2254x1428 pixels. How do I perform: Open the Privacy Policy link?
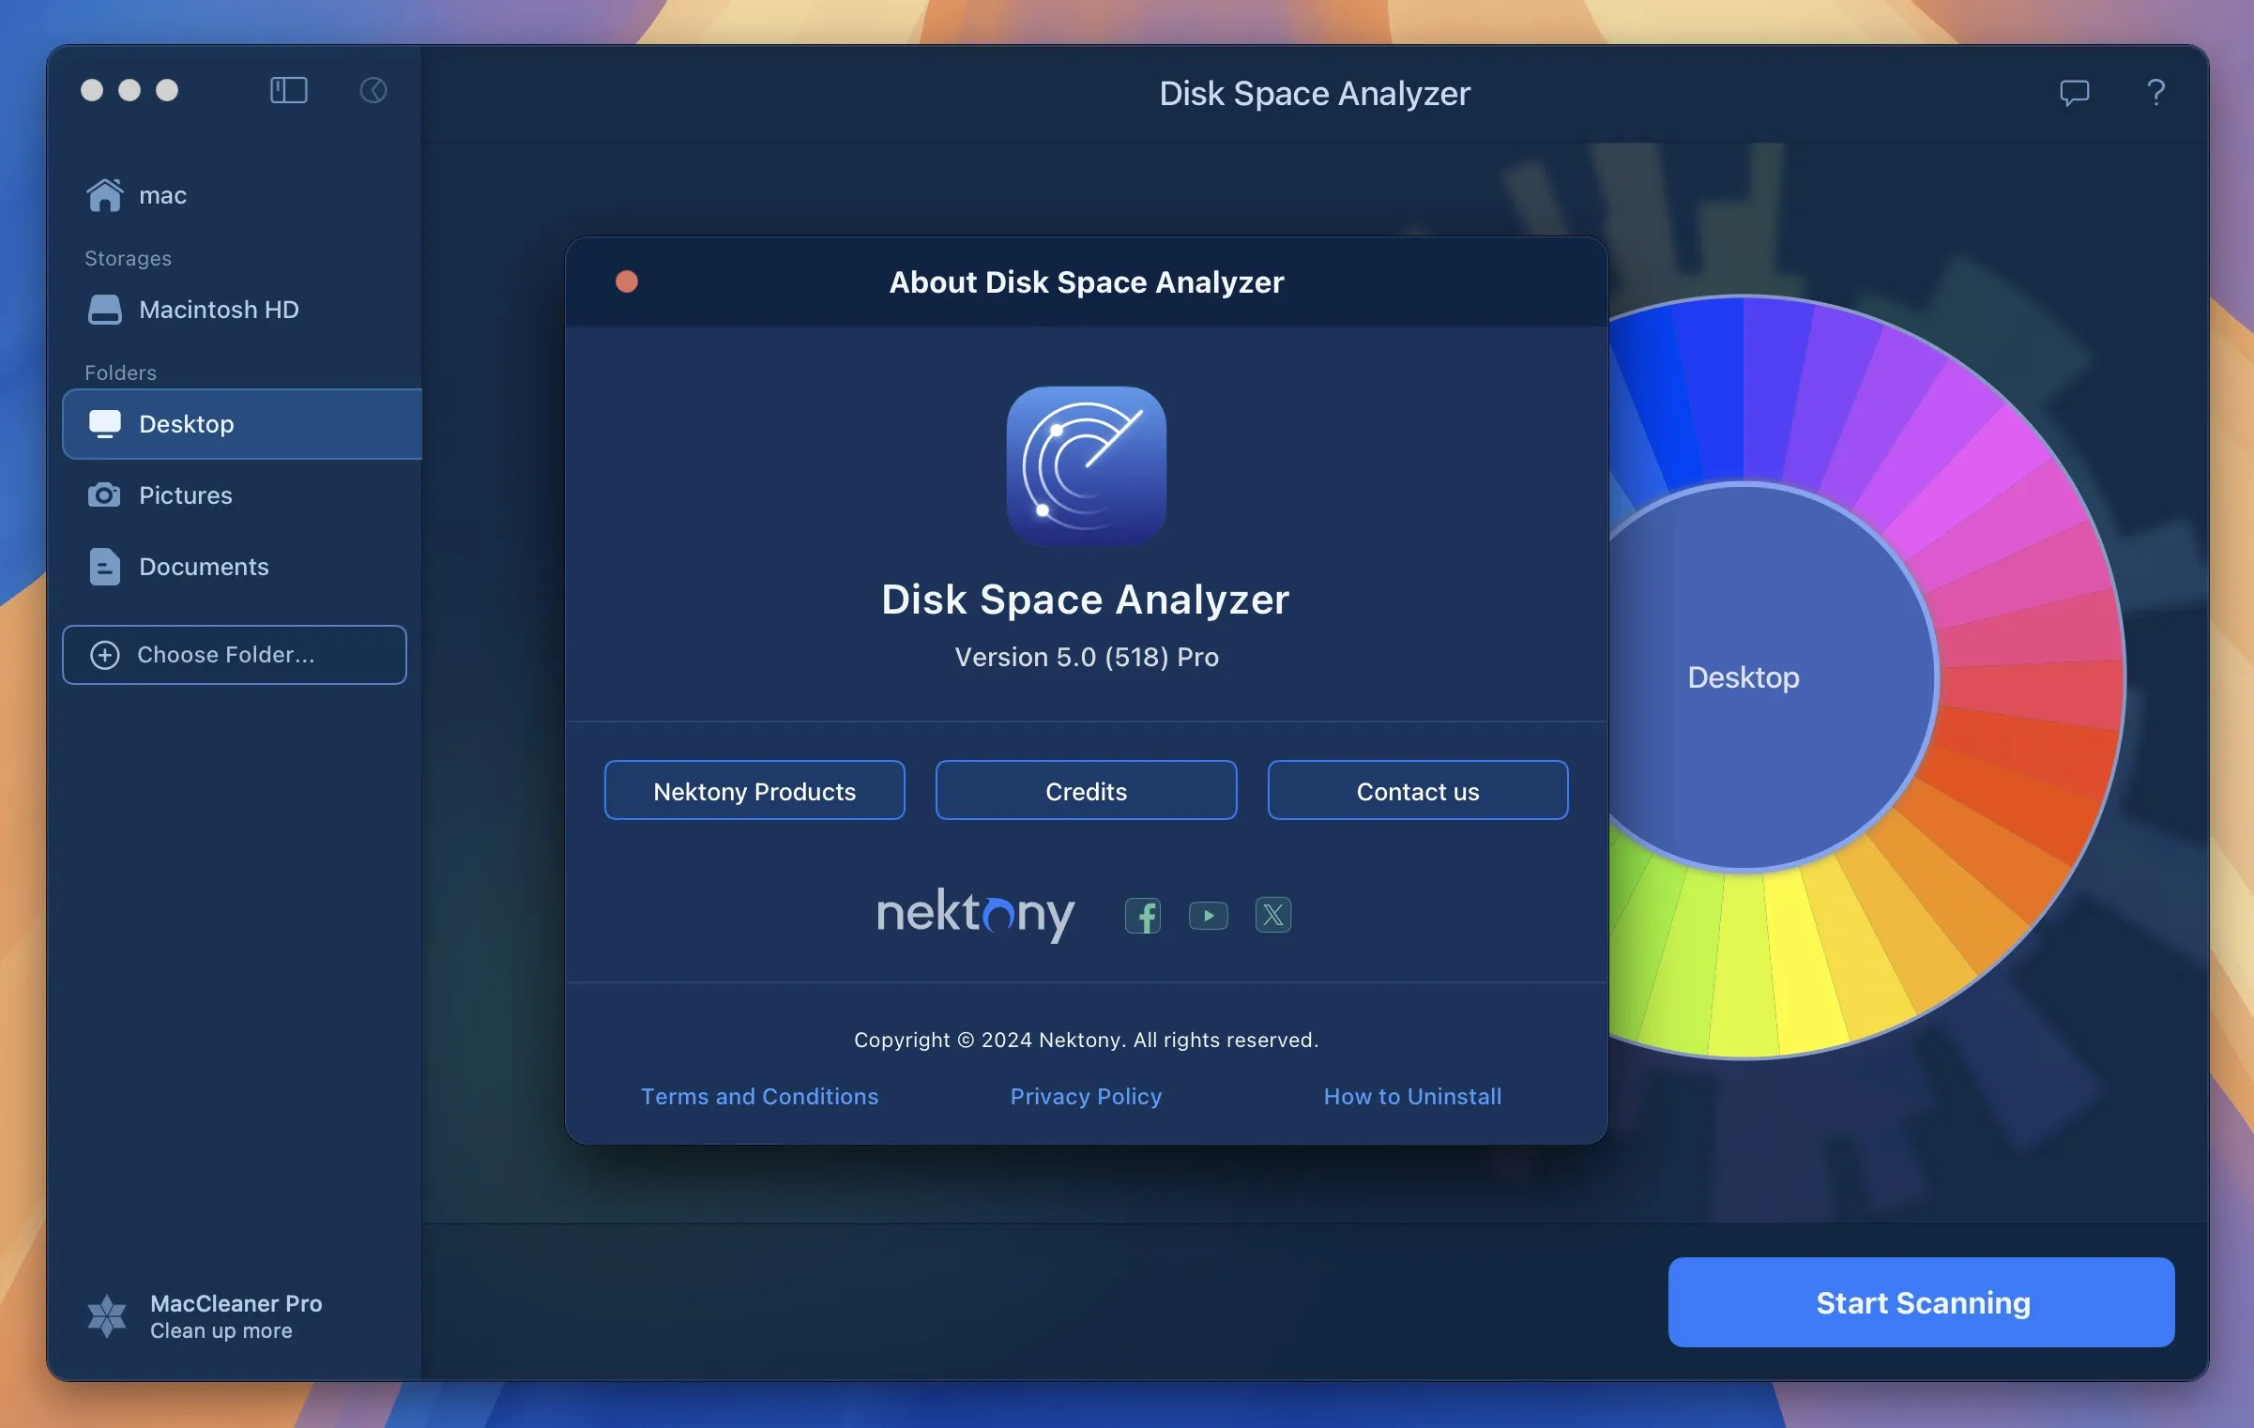1086,1096
